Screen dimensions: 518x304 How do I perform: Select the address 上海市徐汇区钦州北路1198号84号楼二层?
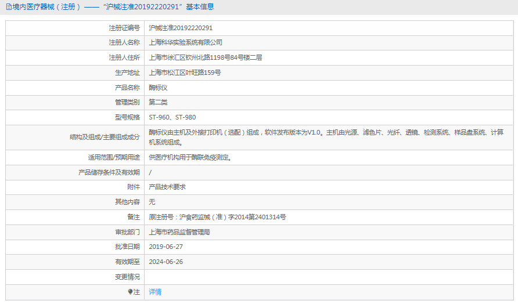pyautogui.click(x=206, y=57)
